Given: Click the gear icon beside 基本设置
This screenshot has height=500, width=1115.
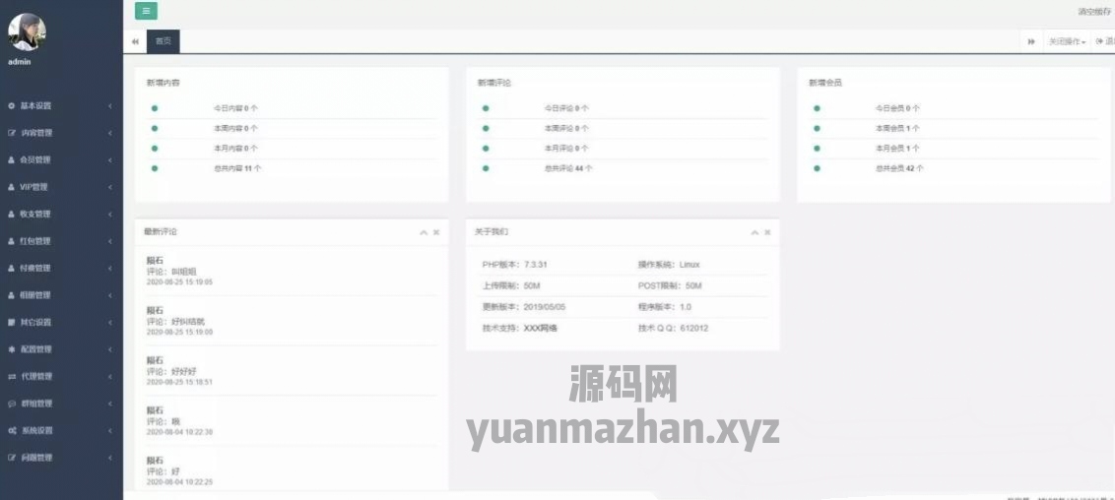Looking at the screenshot, I should point(12,106).
